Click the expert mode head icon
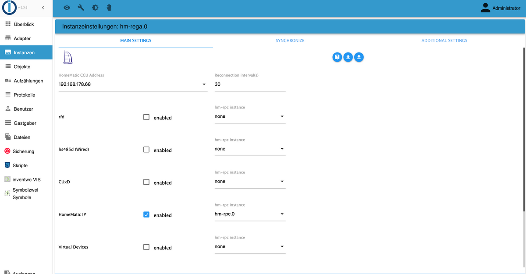 click(x=109, y=8)
